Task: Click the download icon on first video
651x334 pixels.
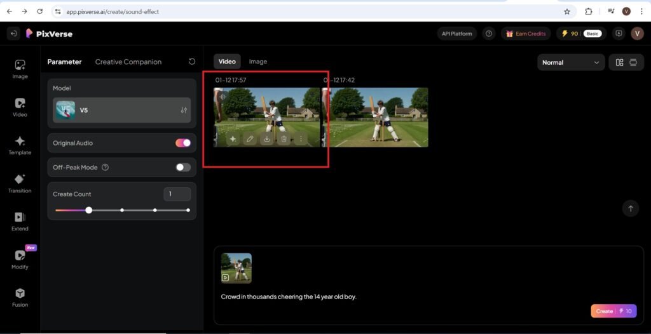Action: [267, 139]
